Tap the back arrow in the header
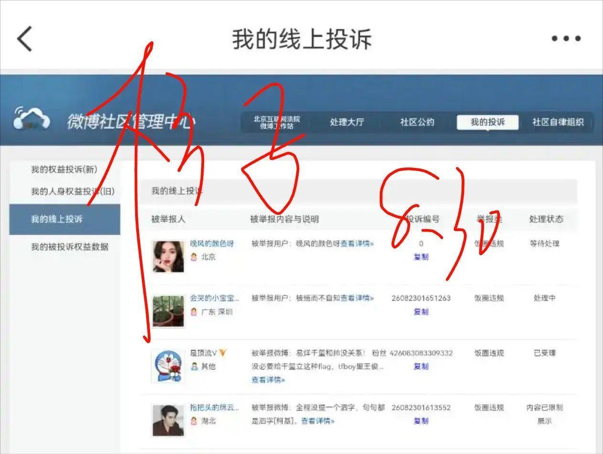This screenshot has height=454, width=603. (24, 39)
